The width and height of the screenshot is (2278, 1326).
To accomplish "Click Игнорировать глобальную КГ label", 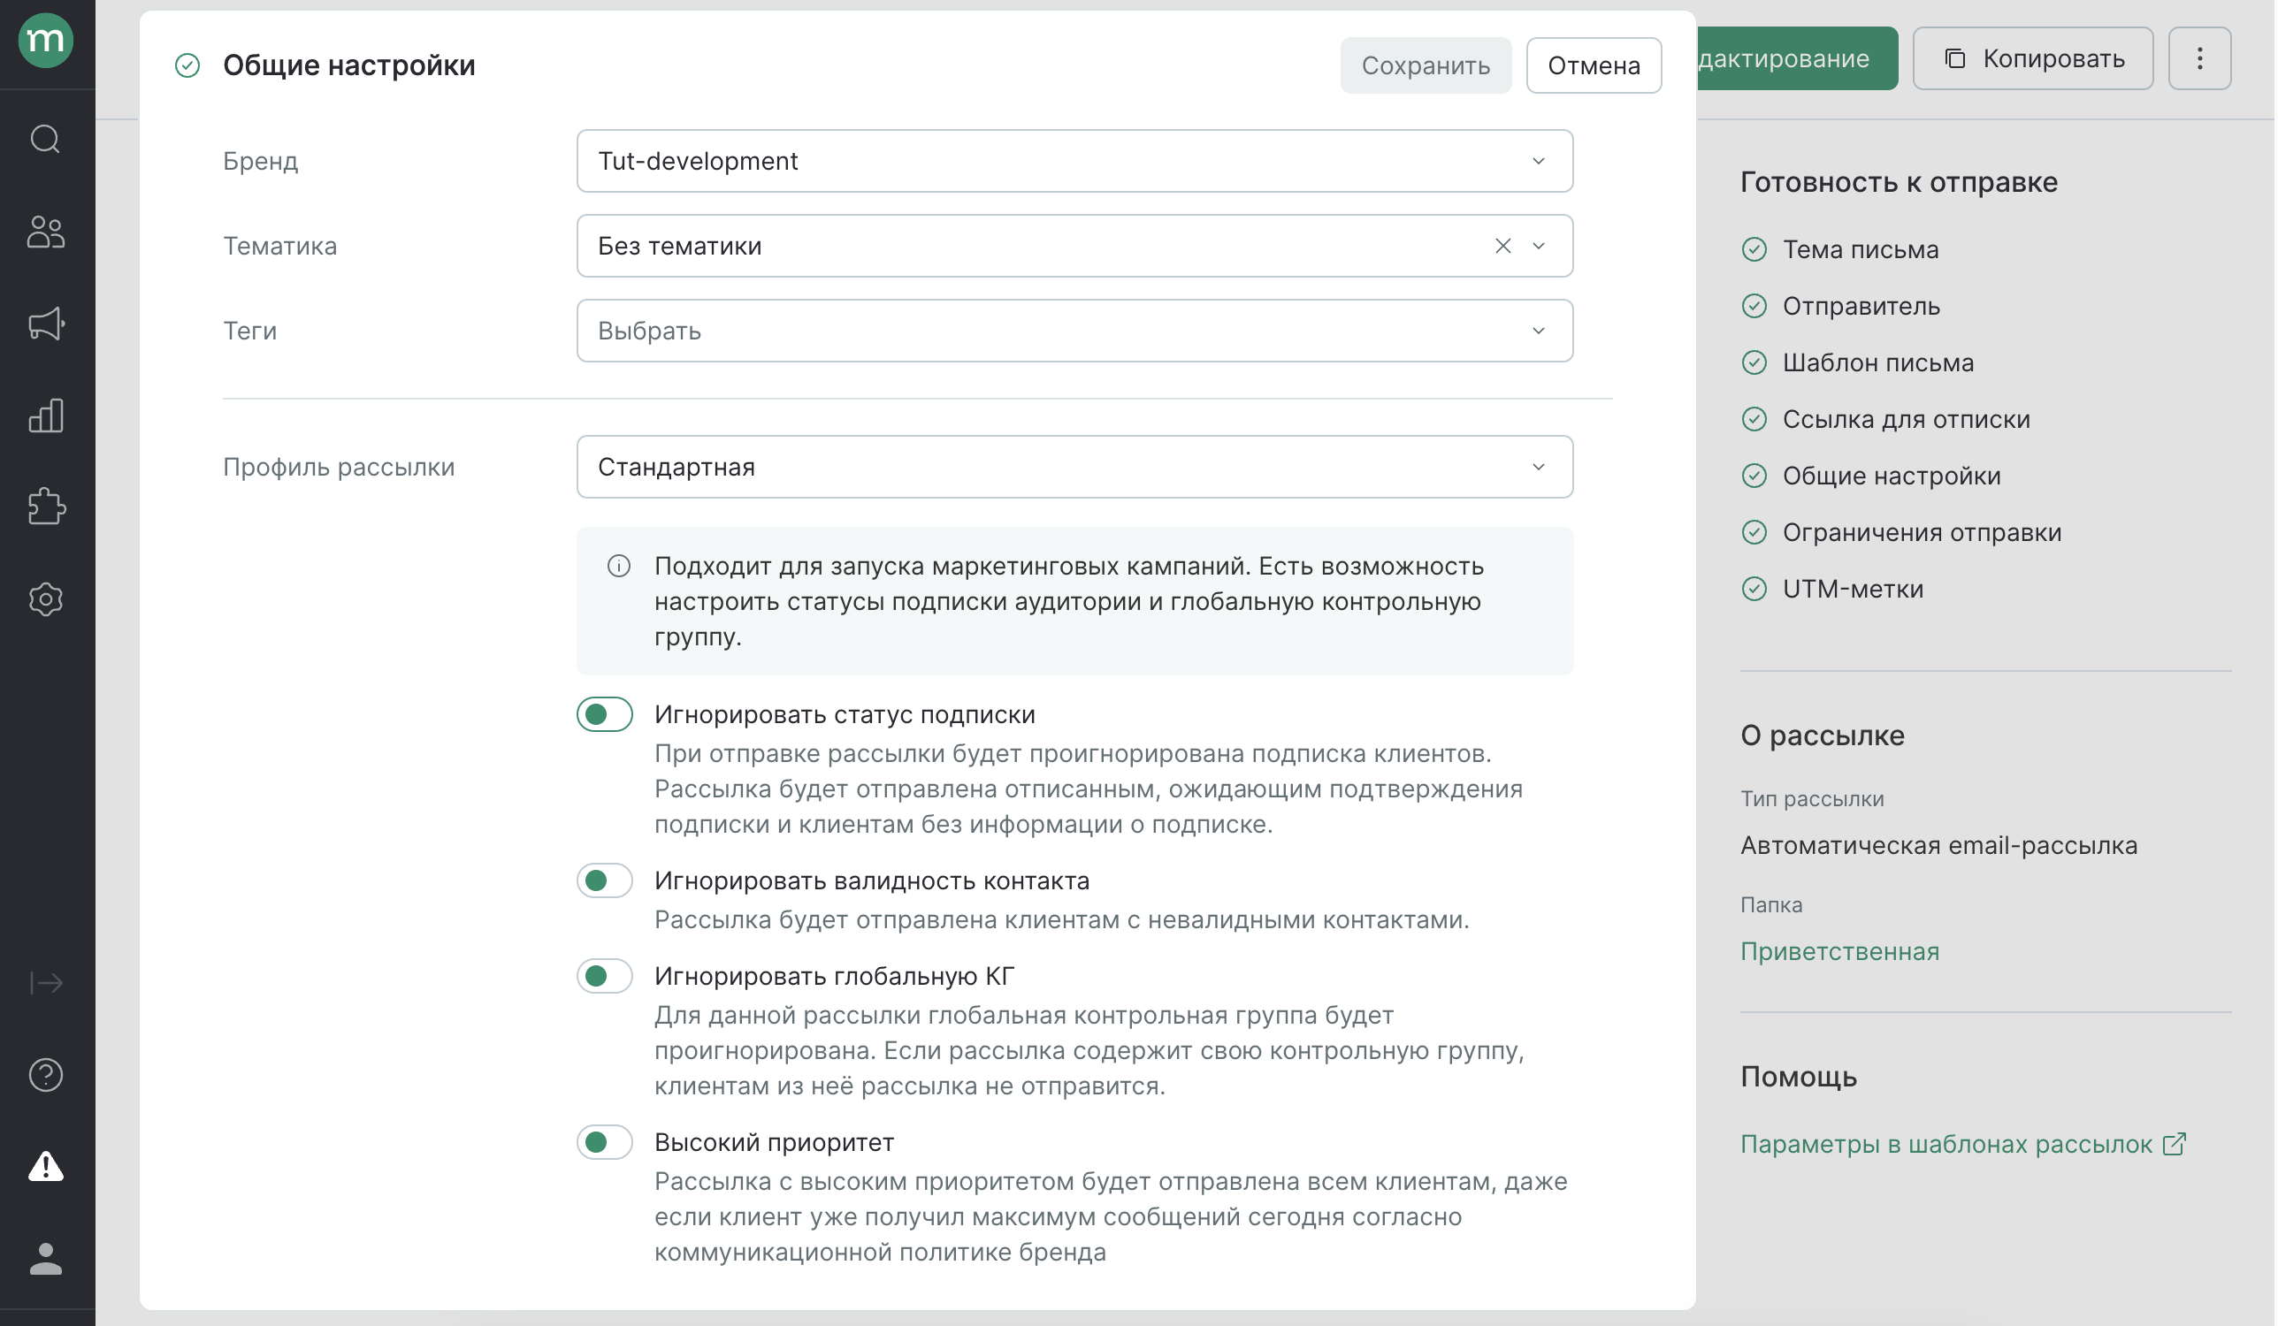I will 835,975.
